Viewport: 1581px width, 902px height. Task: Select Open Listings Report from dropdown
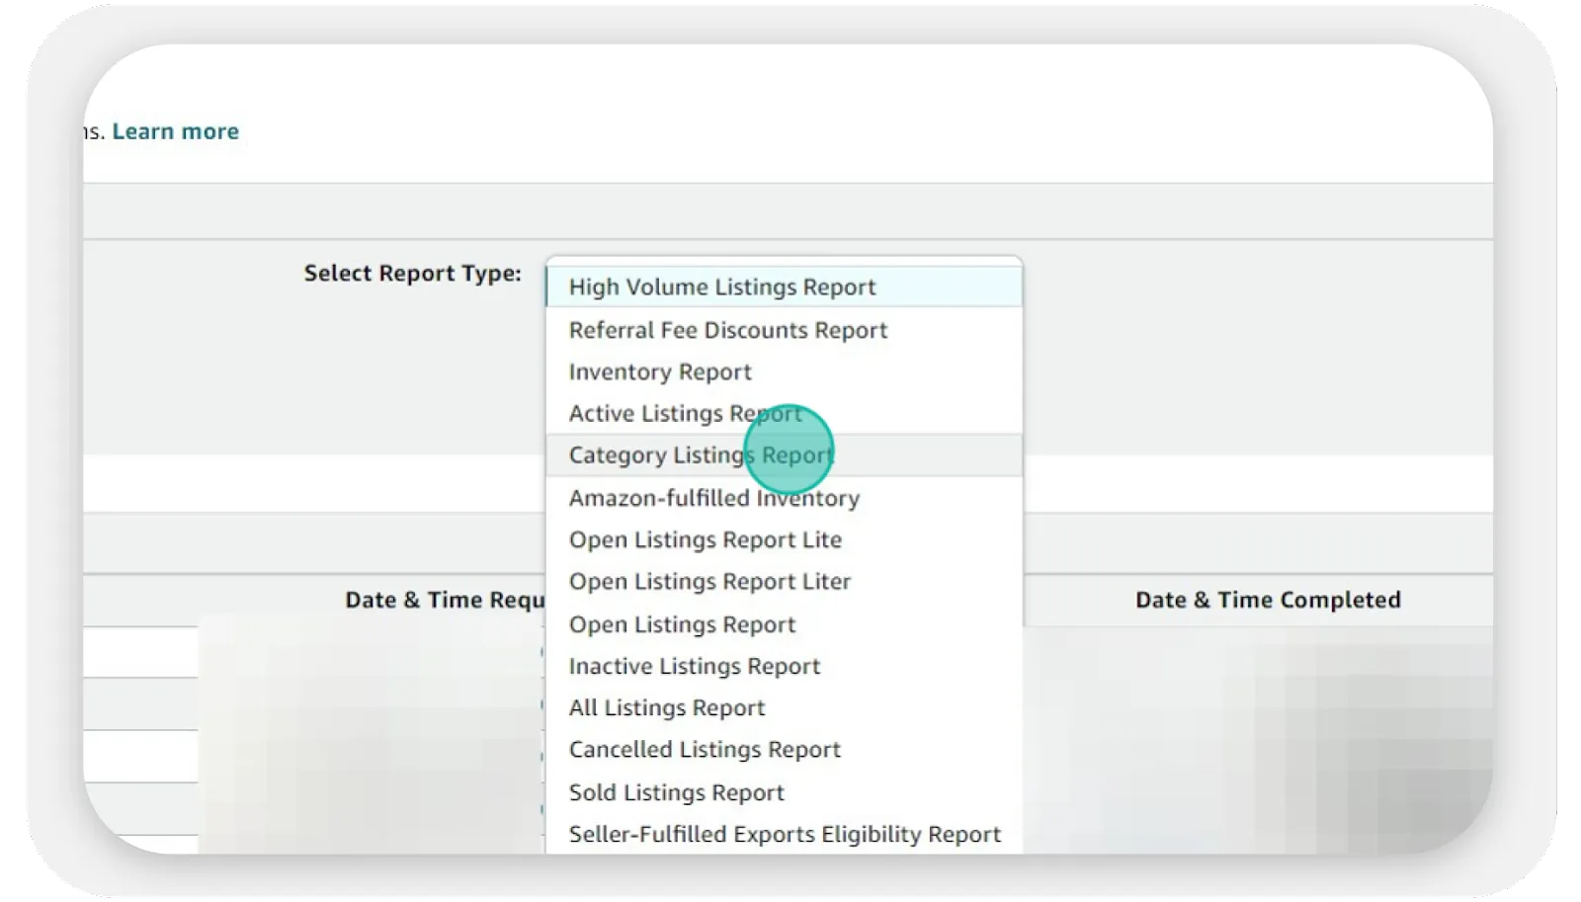click(682, 623)
